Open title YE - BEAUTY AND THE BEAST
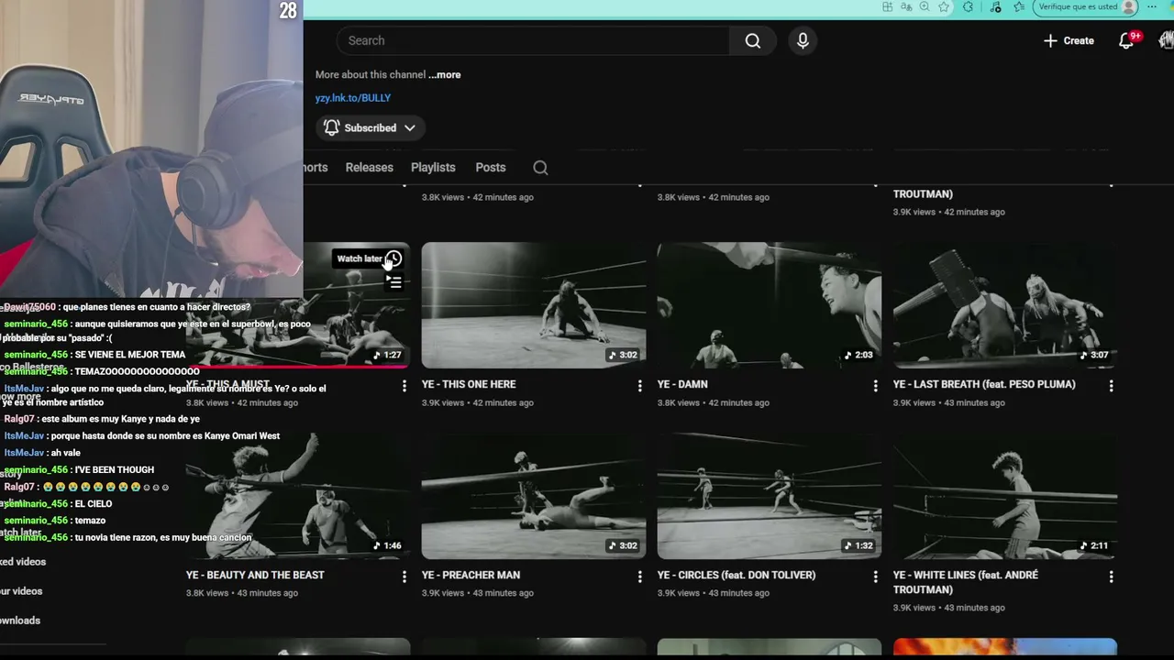The image size is (1174, 660). (x=255, y=575)
